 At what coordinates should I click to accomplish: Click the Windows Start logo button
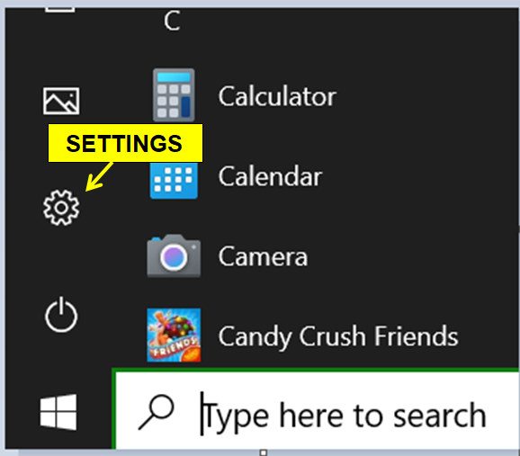tap(58, 412)
